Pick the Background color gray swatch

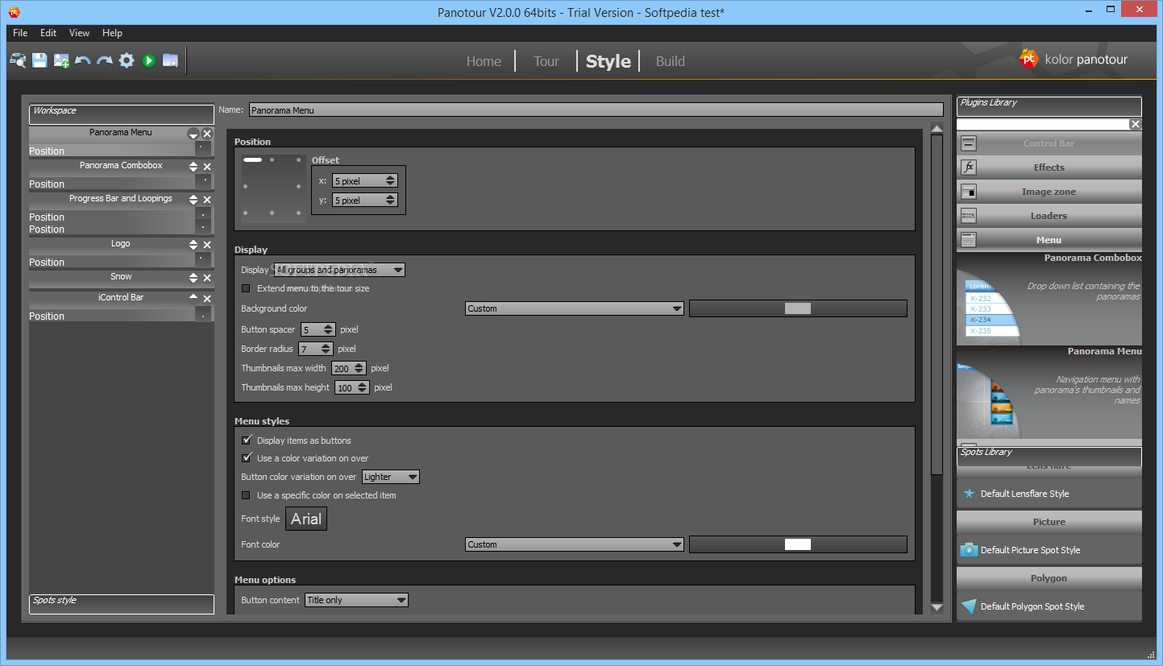798,308
